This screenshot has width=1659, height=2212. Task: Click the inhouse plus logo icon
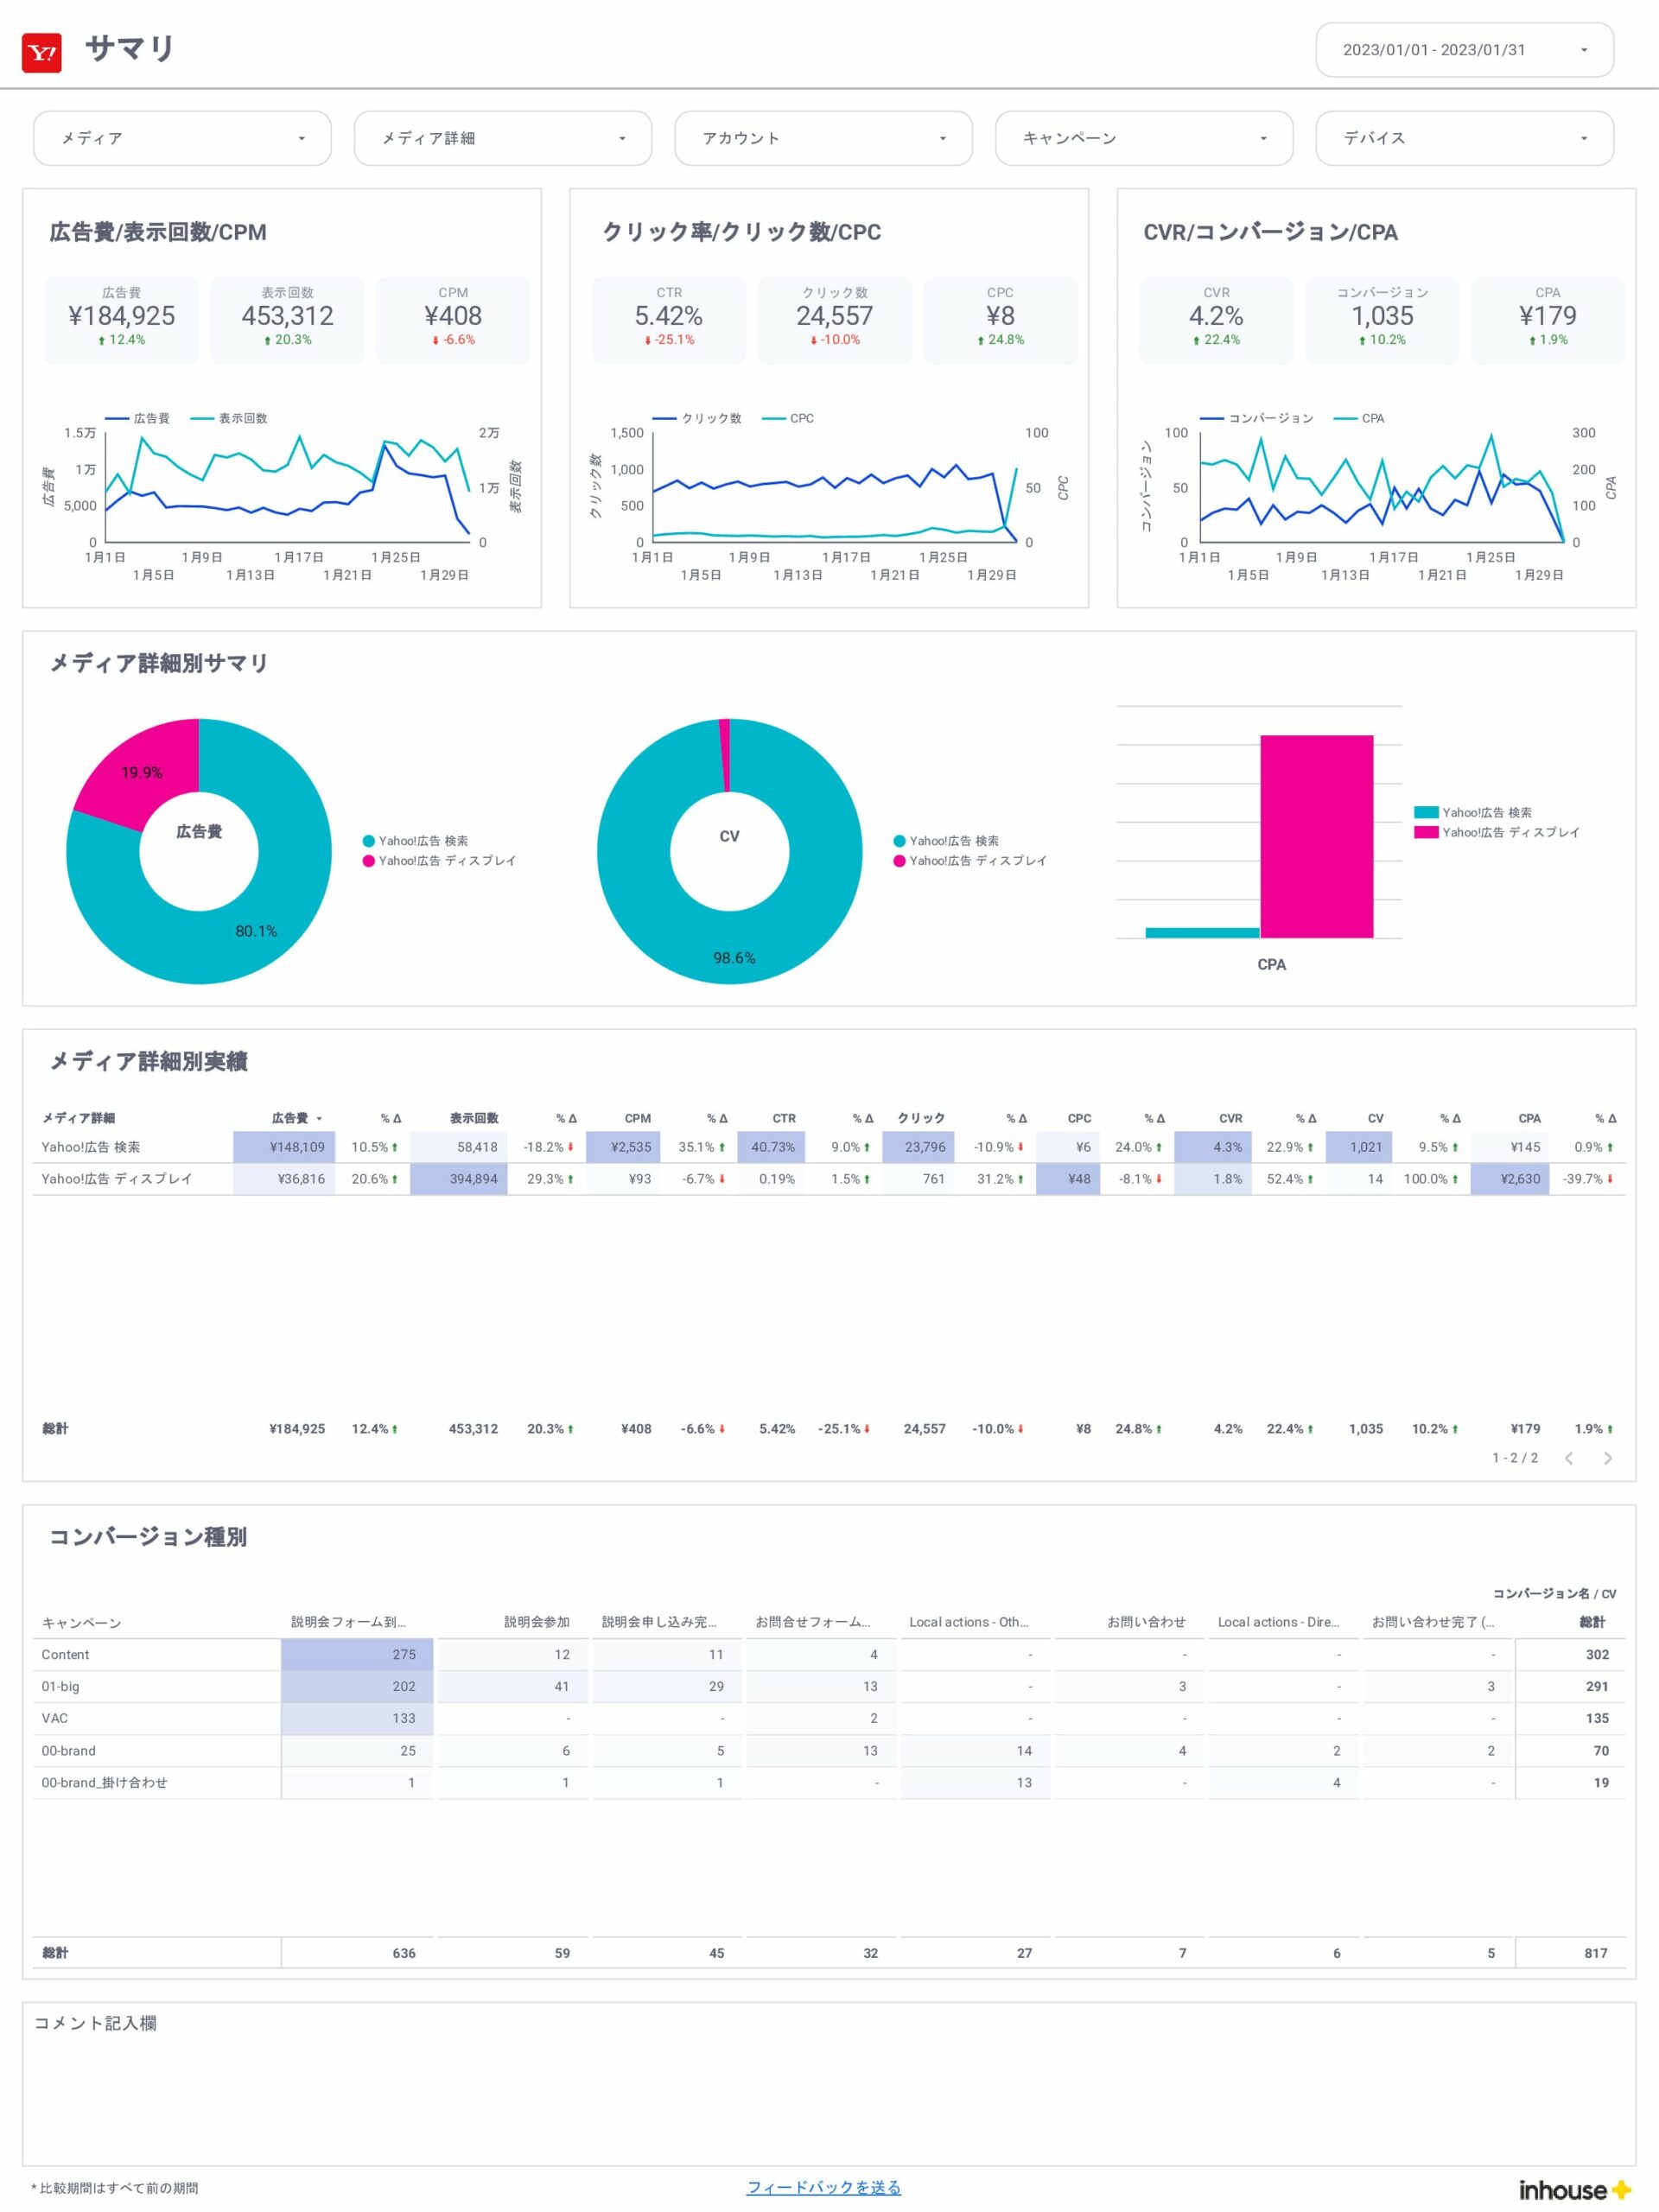coord(1621,2190)
